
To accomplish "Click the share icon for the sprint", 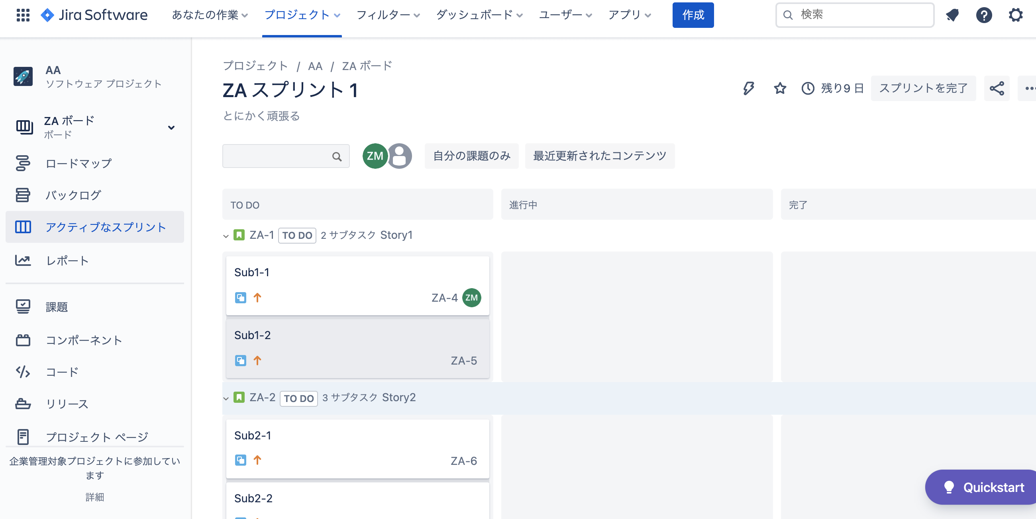I will [x=997, y=88].
